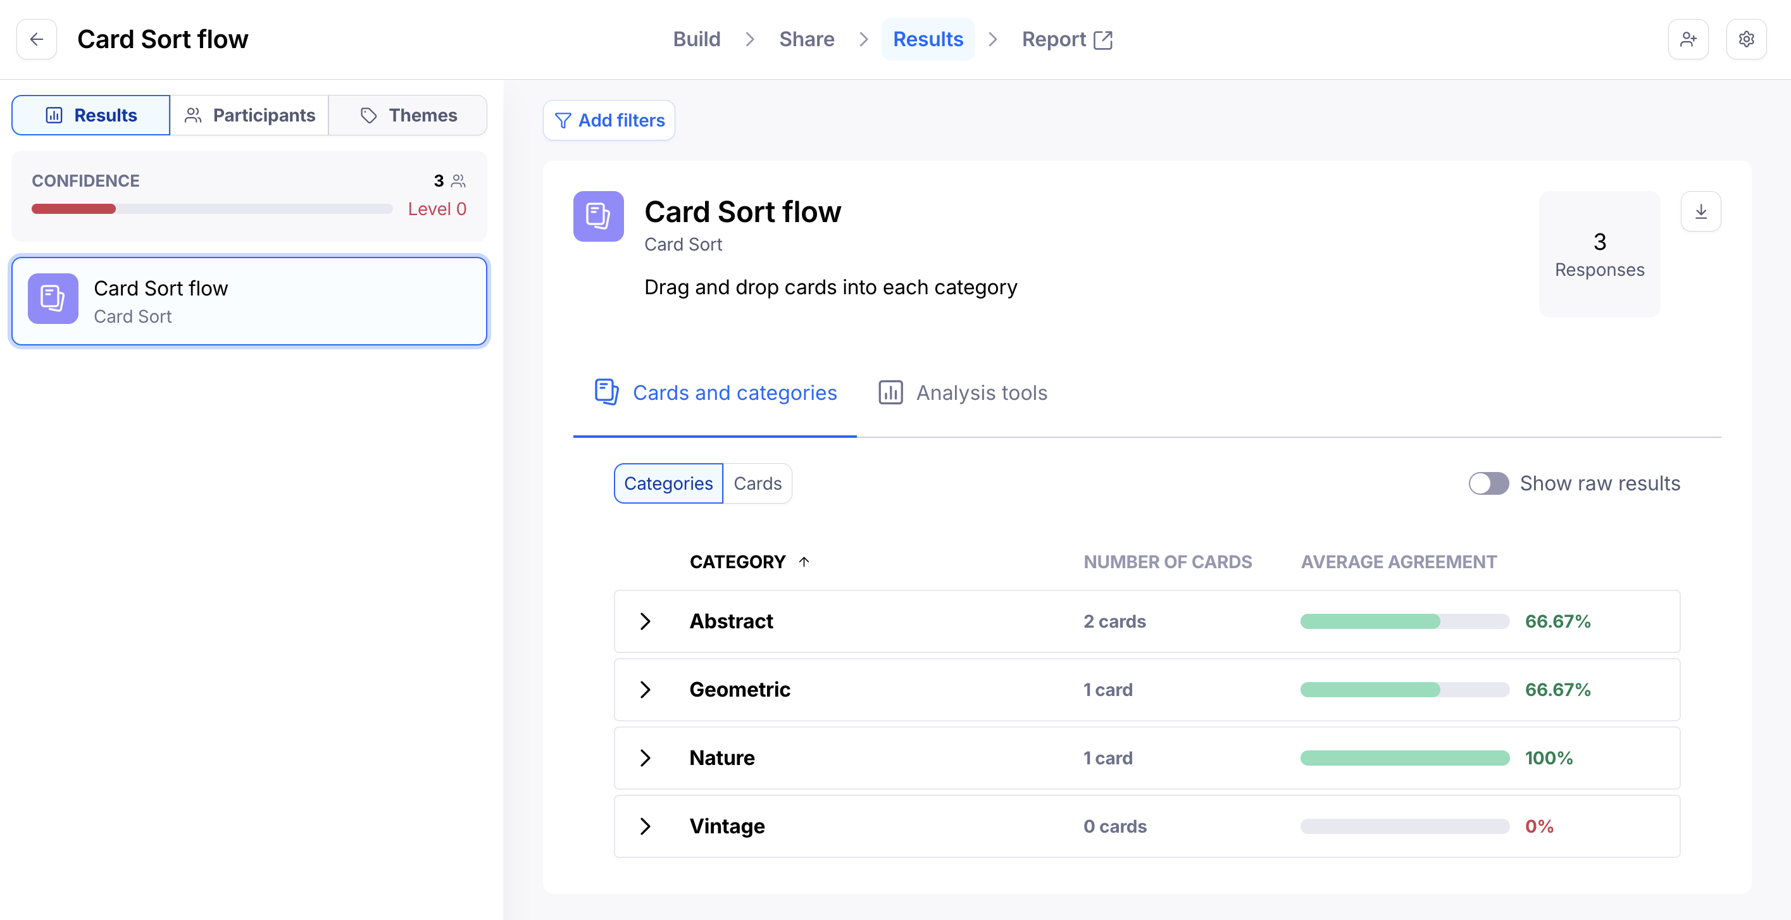The height and width of the screenshot is (920, 1791).
Task: Expand the Nature category row
Action: click(x=646, y=758)
